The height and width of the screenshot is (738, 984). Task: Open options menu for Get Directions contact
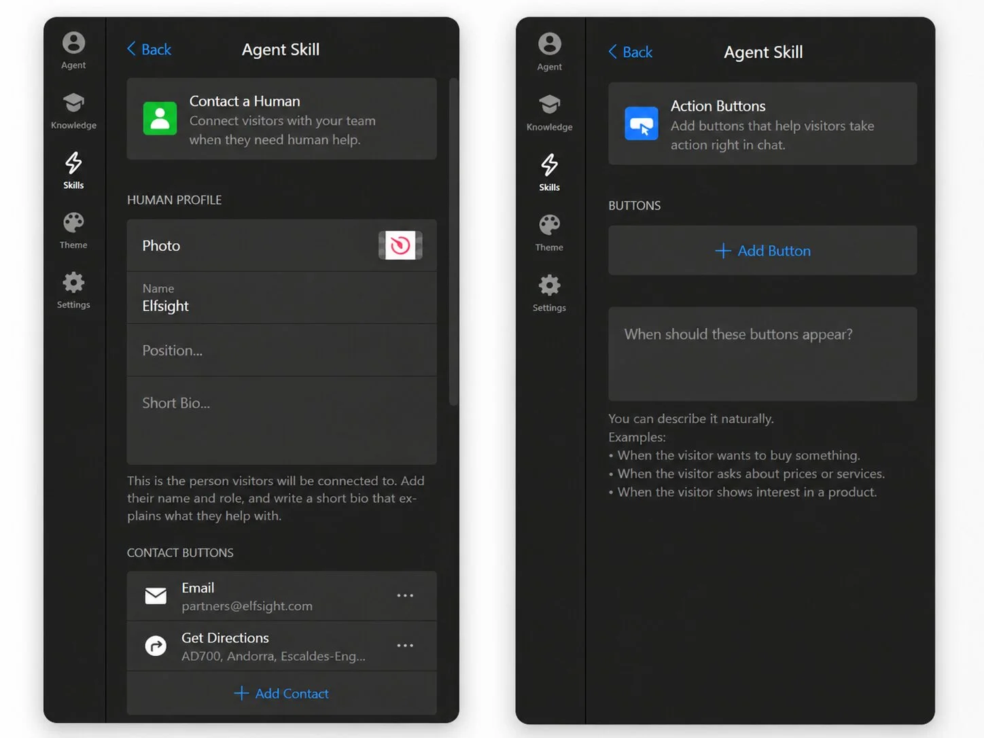click(405, 646)
